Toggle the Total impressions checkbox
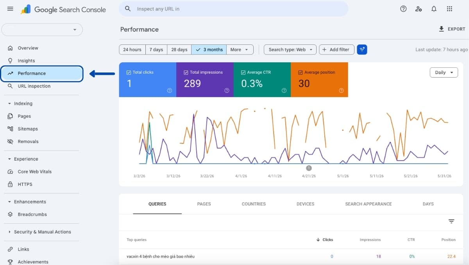The image size is (469, 265). [x=186, y=72]
